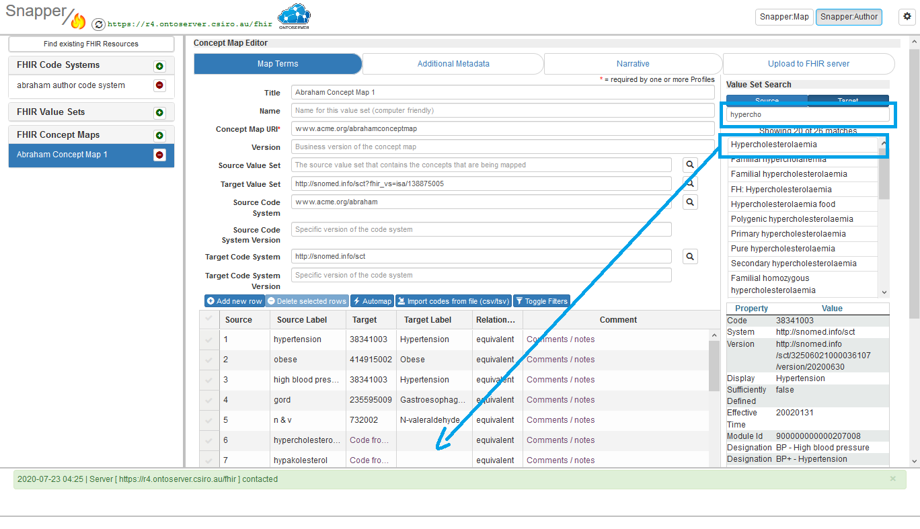Select checkbox for row 7 hypakolesterol
Image resolution: width=920 pixels, height=529 pixels.
pos(209,461)
